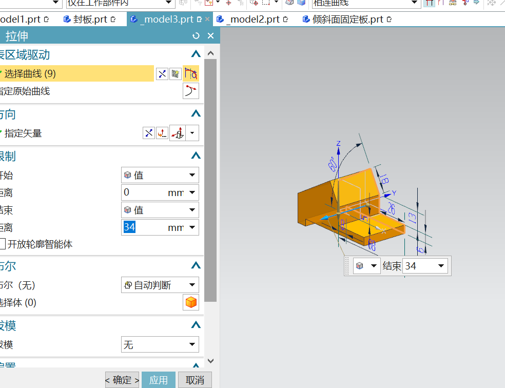Click the 取消 button
The image size is (505, 388).
[194, 380]
